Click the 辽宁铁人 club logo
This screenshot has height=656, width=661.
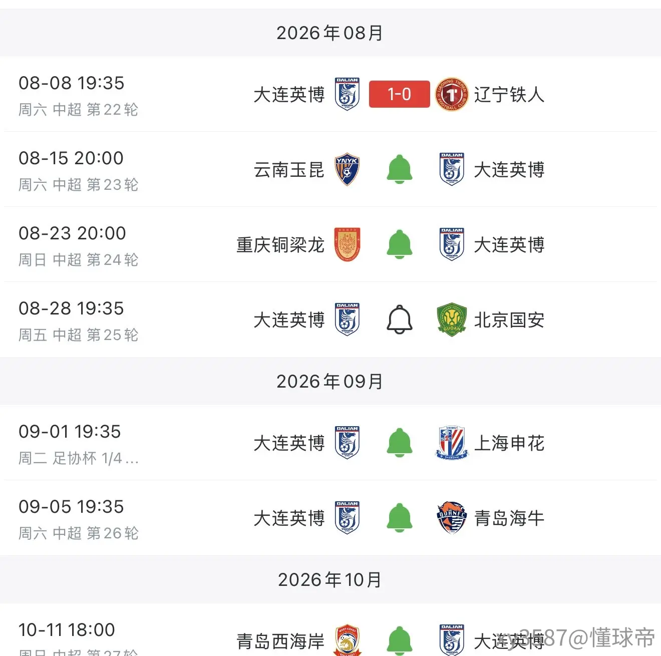(452, 94)
